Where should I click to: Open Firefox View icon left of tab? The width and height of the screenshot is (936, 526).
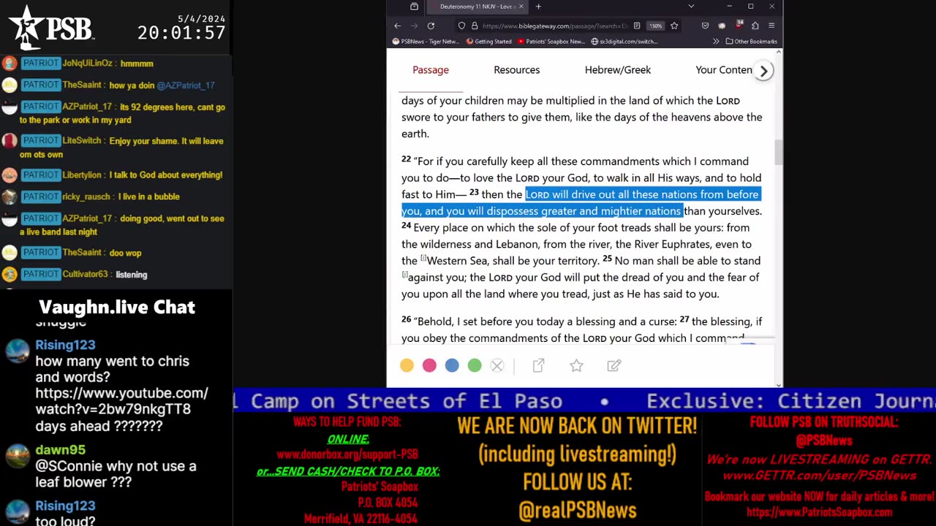tap(414, 7)
